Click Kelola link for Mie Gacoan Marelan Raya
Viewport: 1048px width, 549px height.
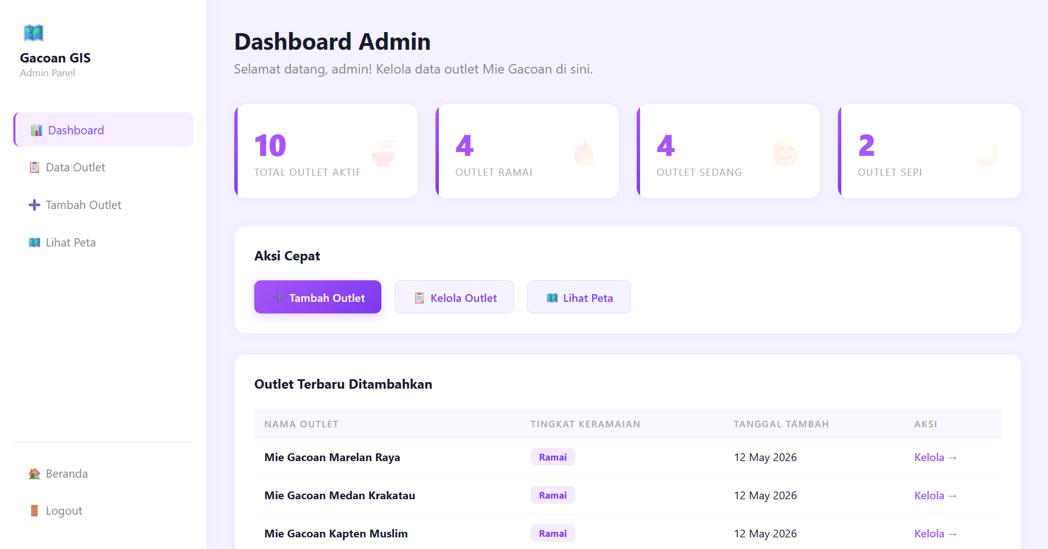(x=935, y=457)
